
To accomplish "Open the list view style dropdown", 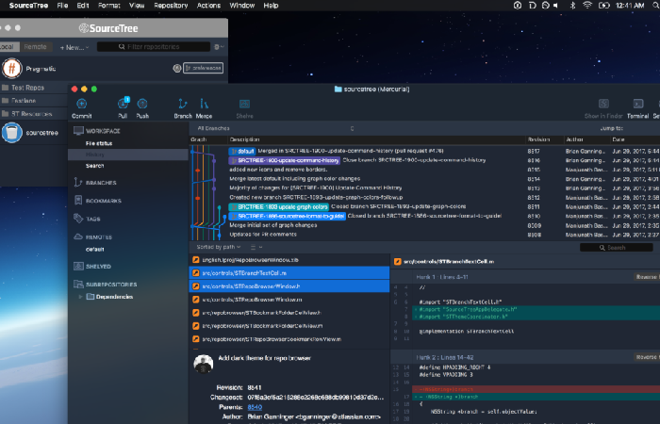I will [256, 247].
